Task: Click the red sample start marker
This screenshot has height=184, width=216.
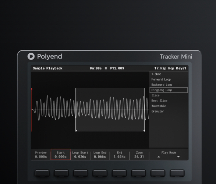Action: coord(32,110)
